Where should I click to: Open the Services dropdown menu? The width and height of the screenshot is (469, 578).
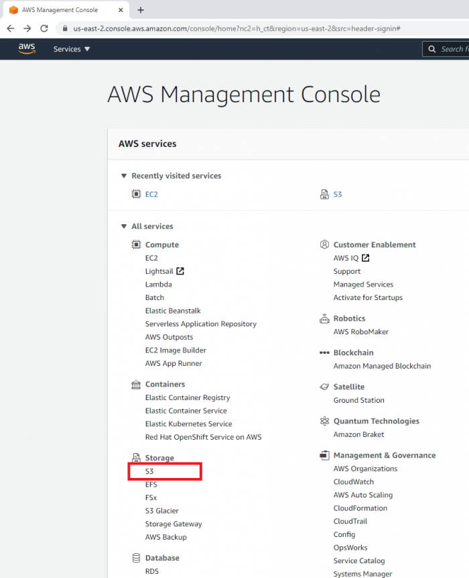point(72,49)
